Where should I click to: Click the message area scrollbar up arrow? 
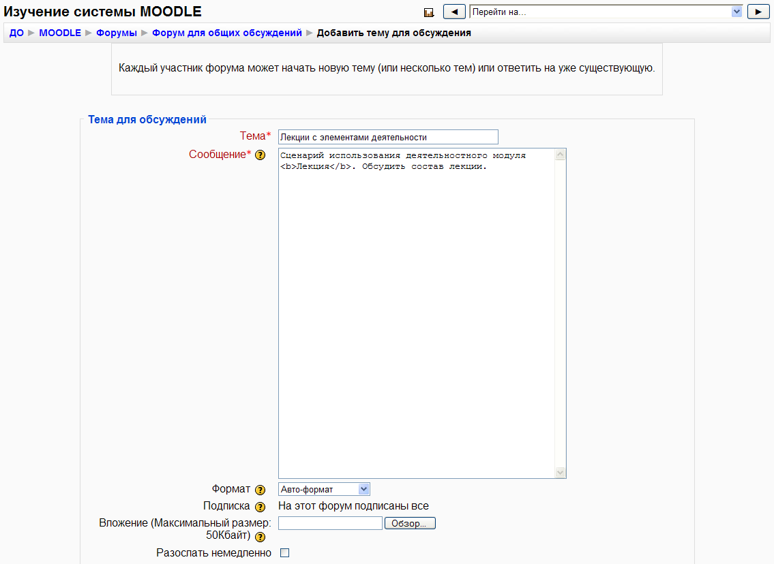(x=561, y=155)
